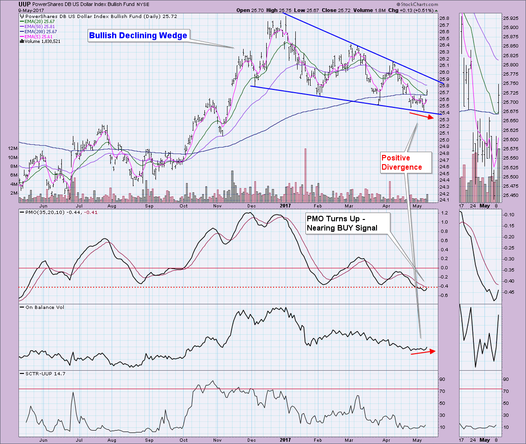Select the EMA(5) 25.61 legend entry

click(36, 36)
